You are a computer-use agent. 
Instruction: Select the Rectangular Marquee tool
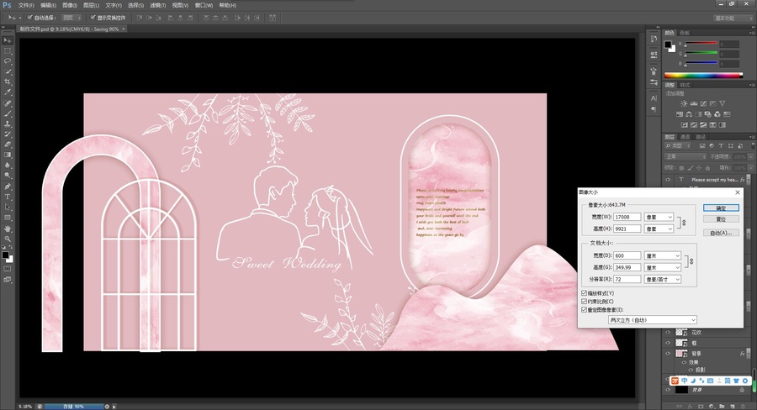click(8, 51)
